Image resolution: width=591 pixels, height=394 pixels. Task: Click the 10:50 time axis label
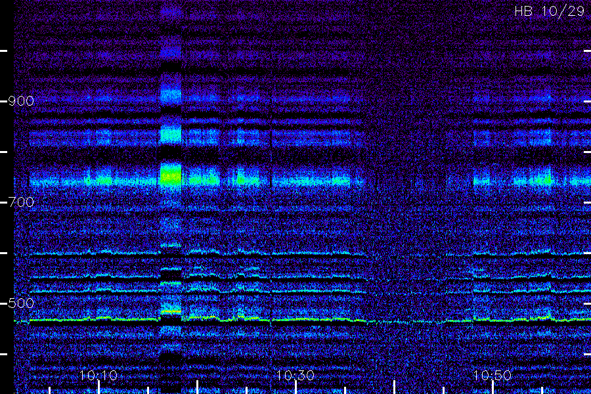tap(492, 375)
